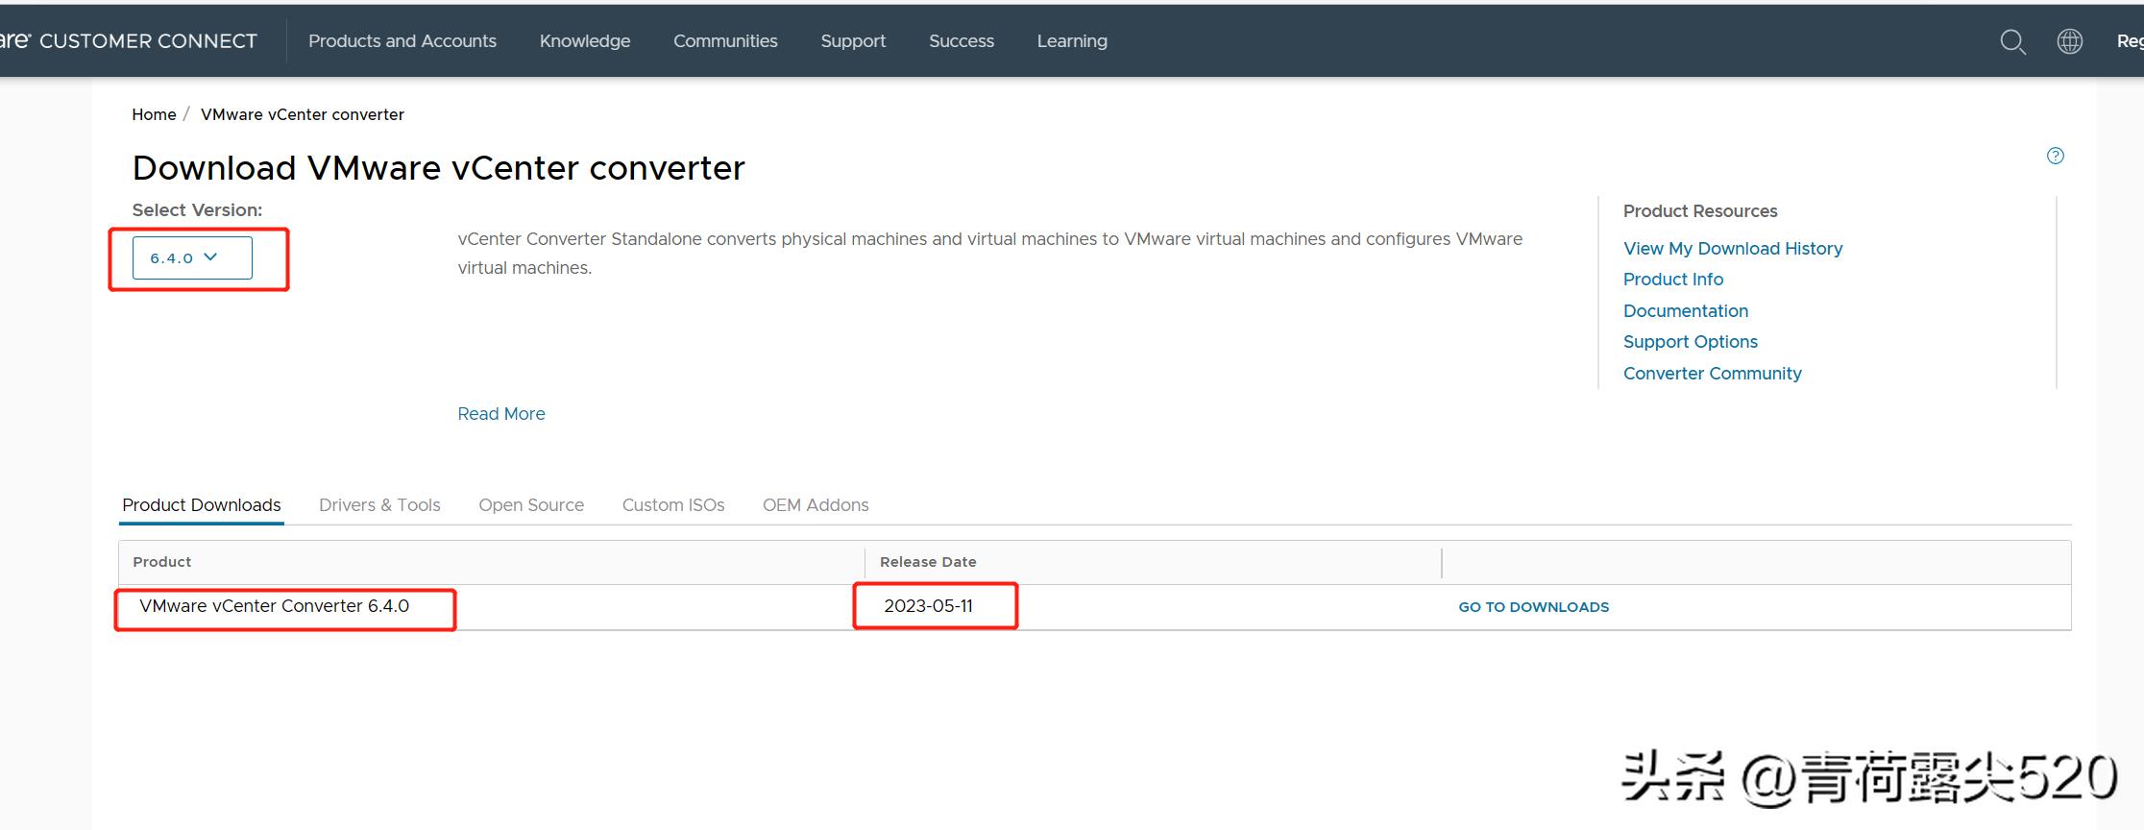The image size is (2144, 830).
Task: Open the Product Info link
Action: (x=1673, y=280)
